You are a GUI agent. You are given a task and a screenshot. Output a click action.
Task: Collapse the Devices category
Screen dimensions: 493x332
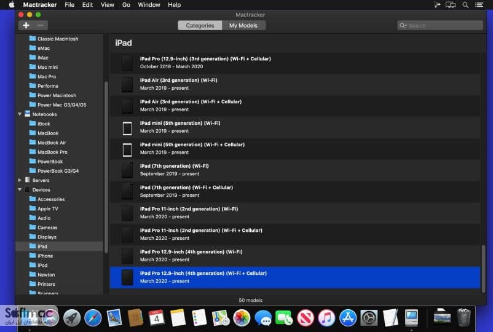[x=20, y=189]
